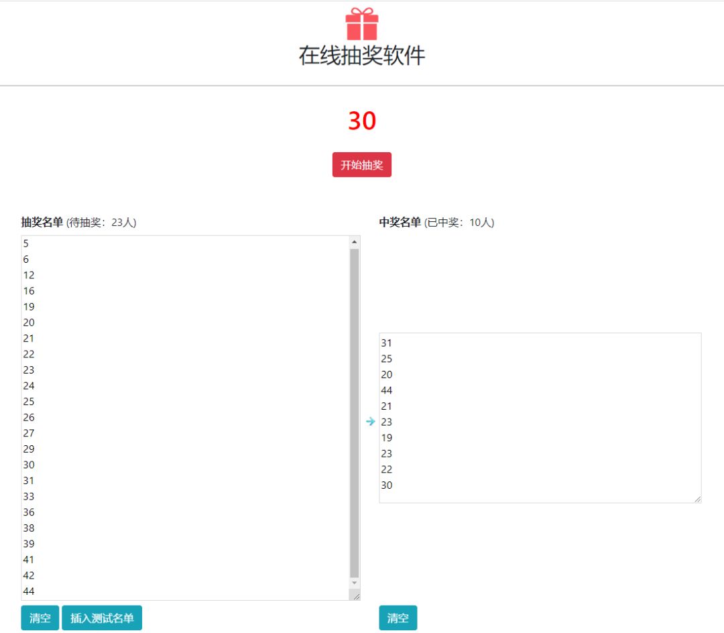Click the resize handle of 抽奖名单 textarea

tap(356, 596)
